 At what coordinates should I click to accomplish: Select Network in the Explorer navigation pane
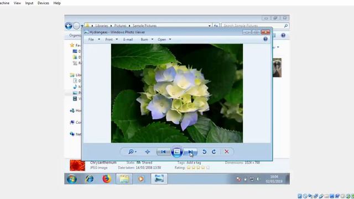tap(76, 134)
